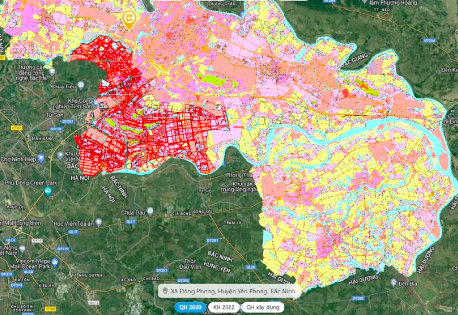Click the pin icon in location bar
The image size is (458, 315).
tap(165, 291)
